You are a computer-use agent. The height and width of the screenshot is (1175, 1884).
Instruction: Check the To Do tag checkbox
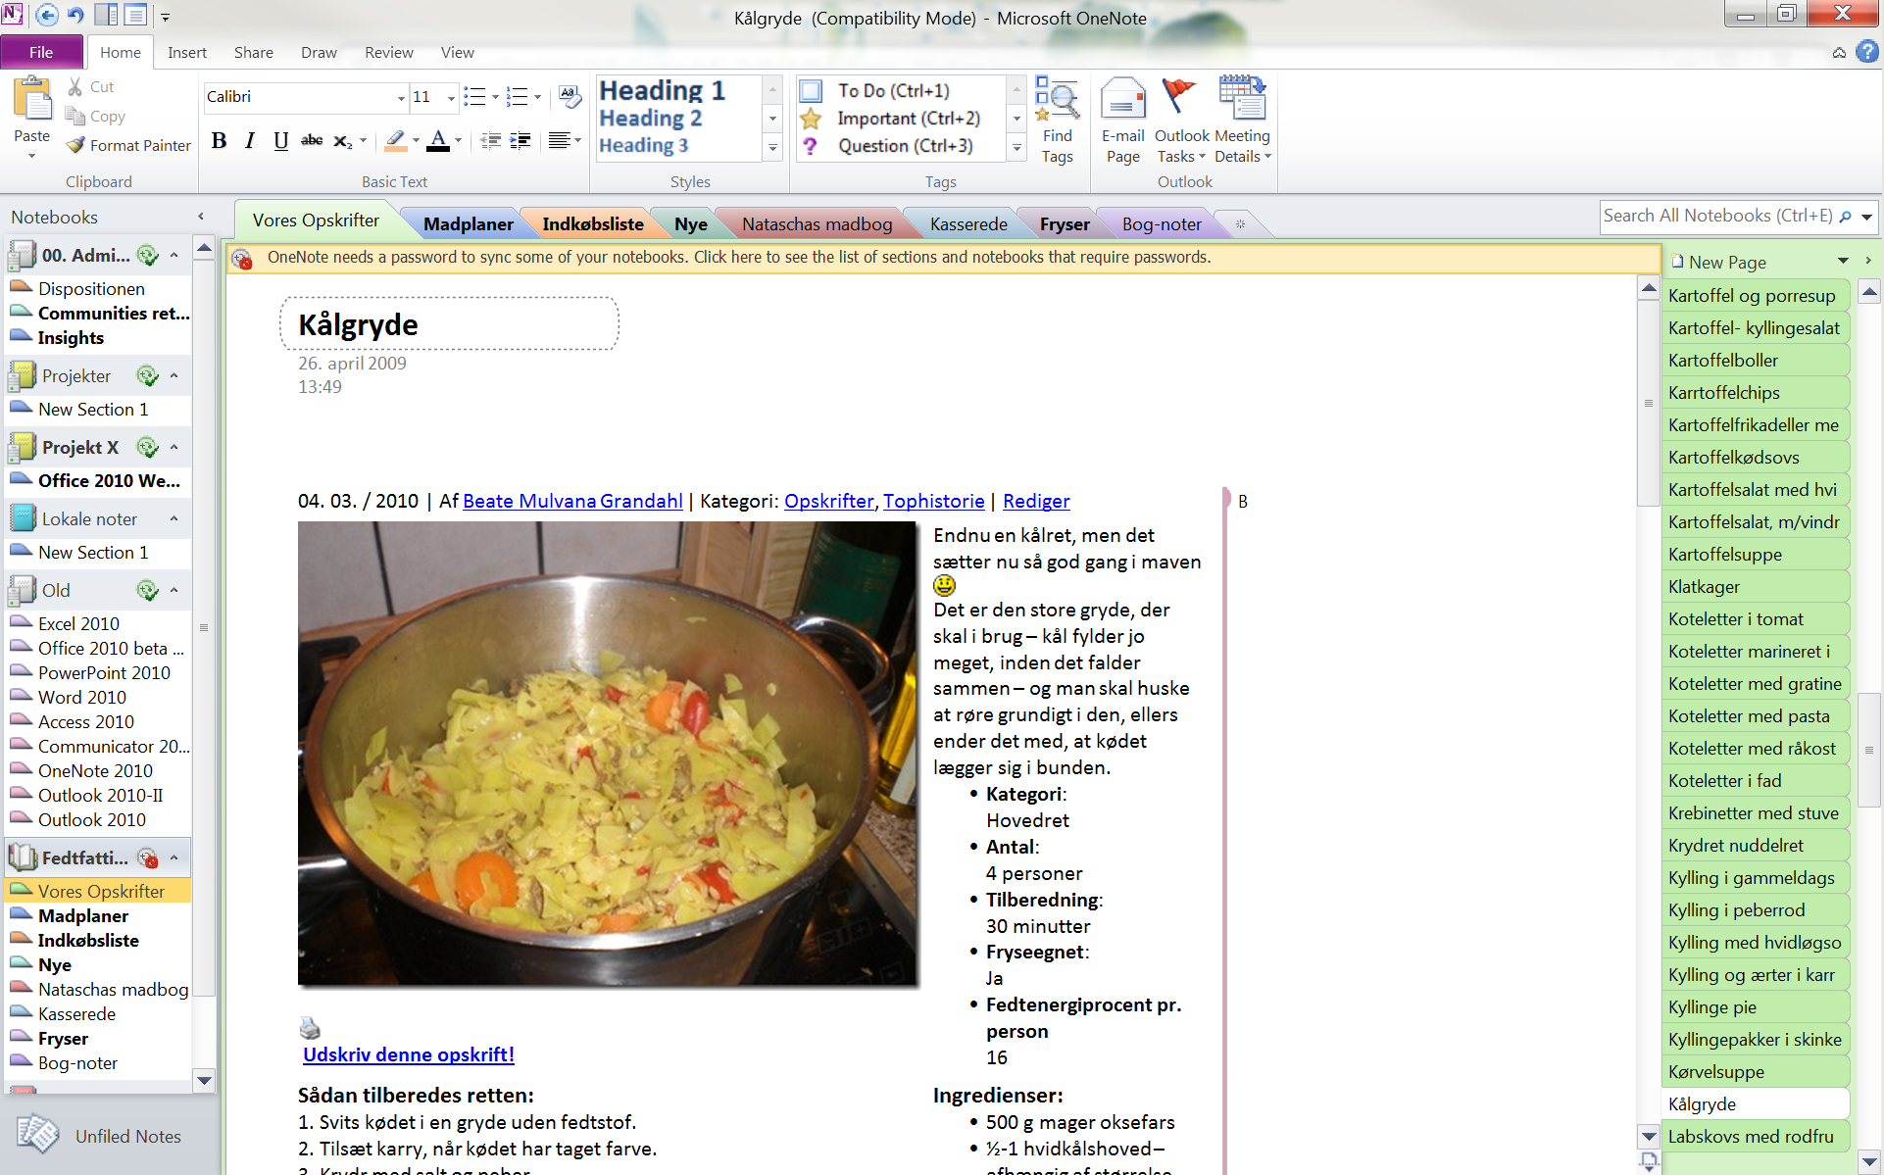(x=812, y=91)
